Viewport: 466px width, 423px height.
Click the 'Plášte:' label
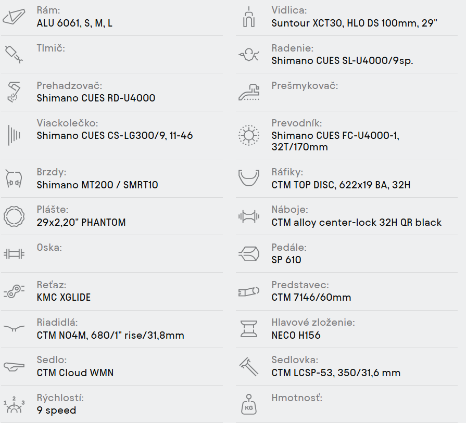pos(53,210)
